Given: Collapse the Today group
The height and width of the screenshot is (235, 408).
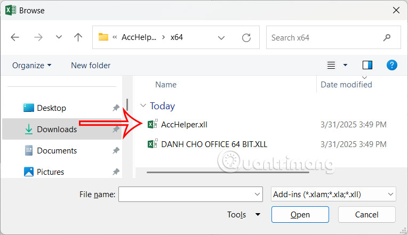Looking at the screenshot, I should pyautogui.click(x=143, y=106).
